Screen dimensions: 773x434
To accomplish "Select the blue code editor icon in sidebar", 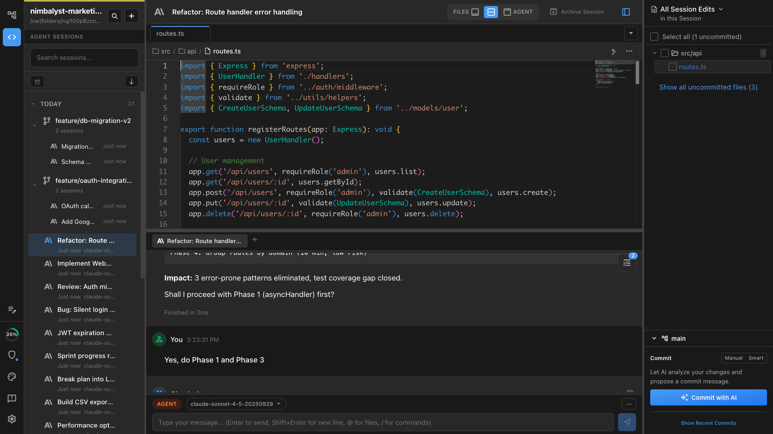I will click(x=12, y=37).
